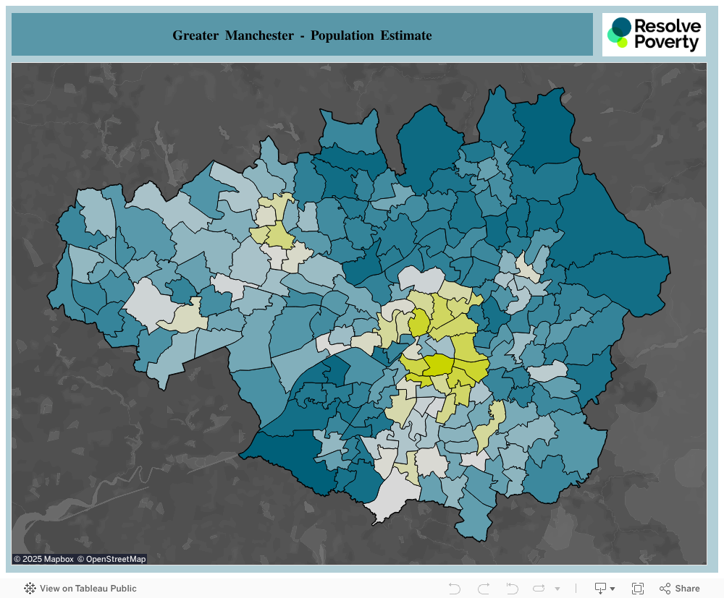Select the brightest yellow-green ward in the map centre
Viewport: 724px width, 598px height.
point(438,364)
